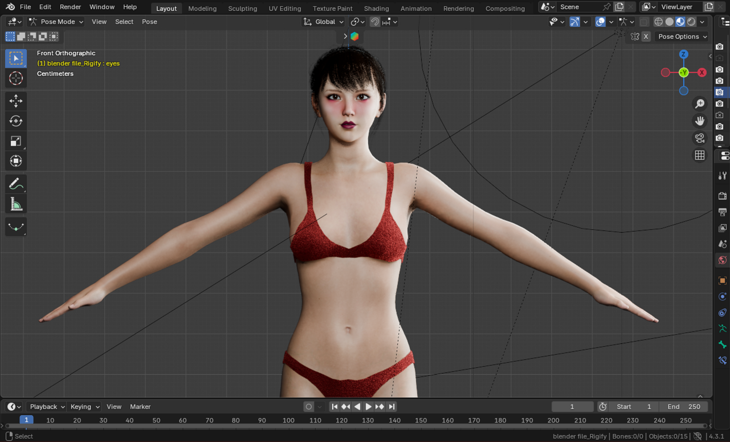Open the Pose menu in viewport header

(149, 22)
